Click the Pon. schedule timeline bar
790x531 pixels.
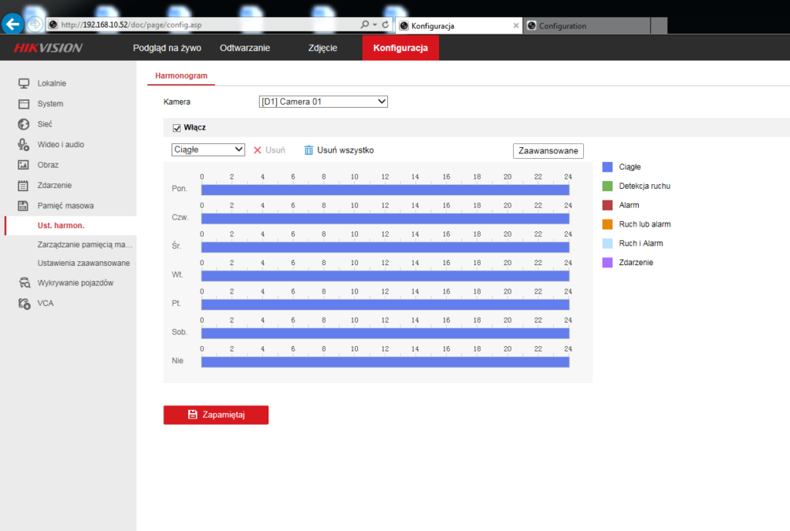click(x=385, y=190)
